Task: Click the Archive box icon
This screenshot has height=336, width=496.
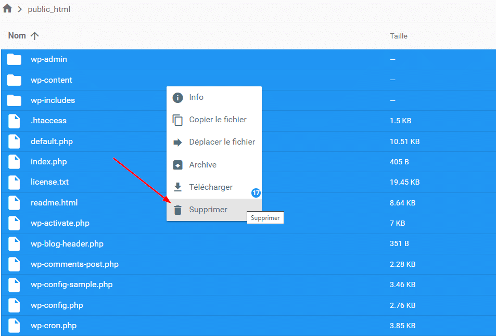Action: click(x=178, y=165)
